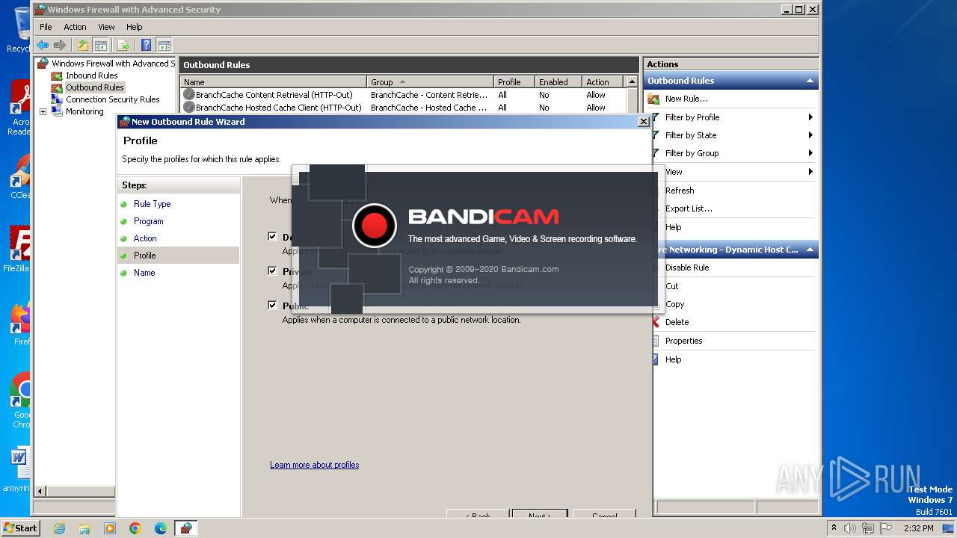Expand the View submenu arrow

[x=810, y=172]
